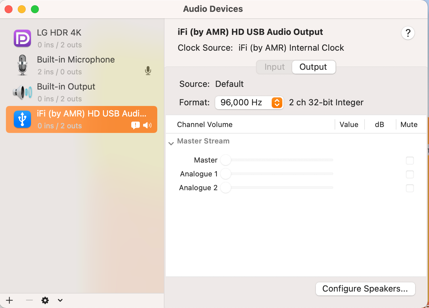Click the "2 ch 32-bit Integer" format text
The width and height of the screenshot is (429, 308).
pos(326,103)
